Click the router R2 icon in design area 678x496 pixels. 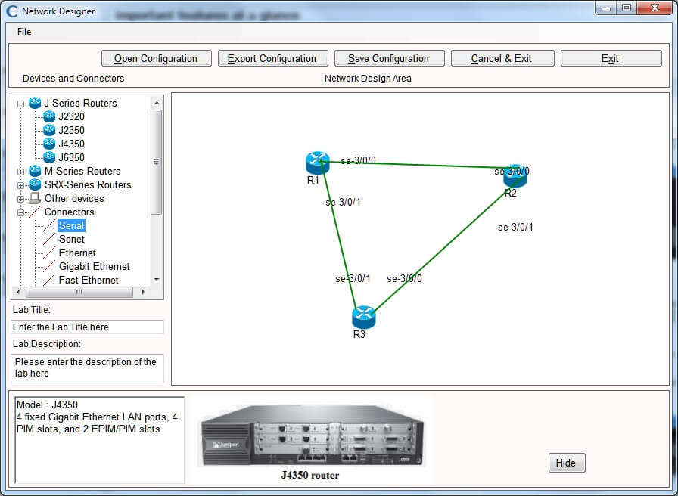(515, 174)
